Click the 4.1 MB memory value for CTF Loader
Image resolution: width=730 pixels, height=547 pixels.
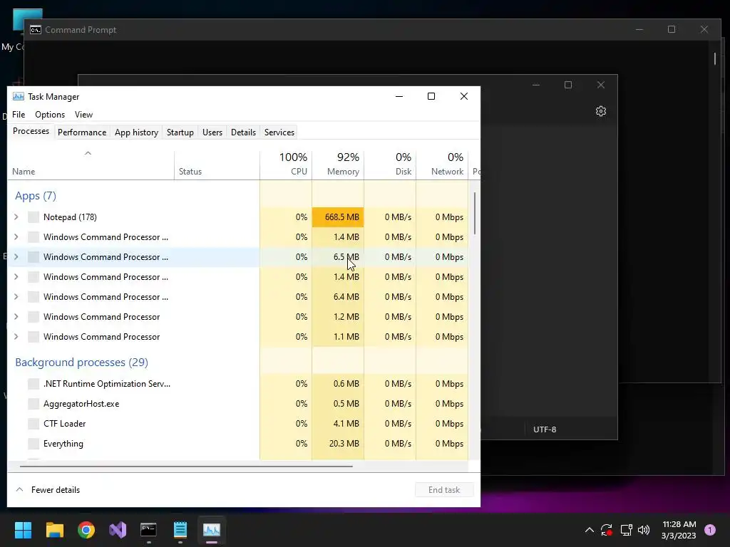pos(346,424)
